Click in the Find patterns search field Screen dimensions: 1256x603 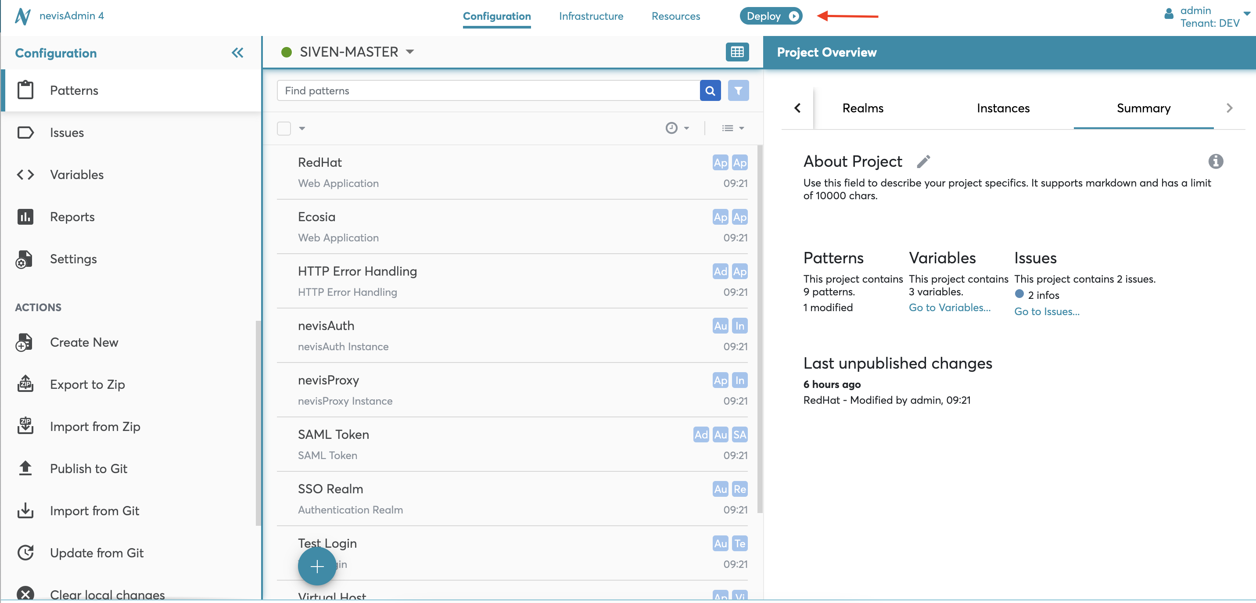point(488,91)
